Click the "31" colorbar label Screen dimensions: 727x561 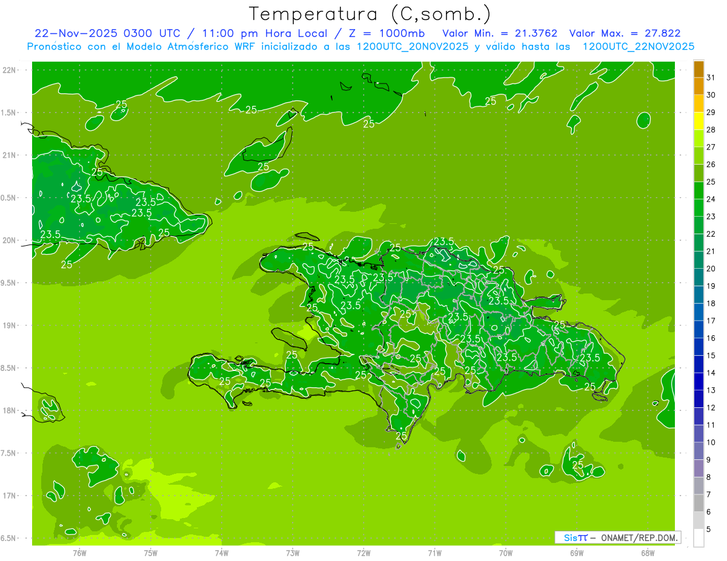[711, 77]
